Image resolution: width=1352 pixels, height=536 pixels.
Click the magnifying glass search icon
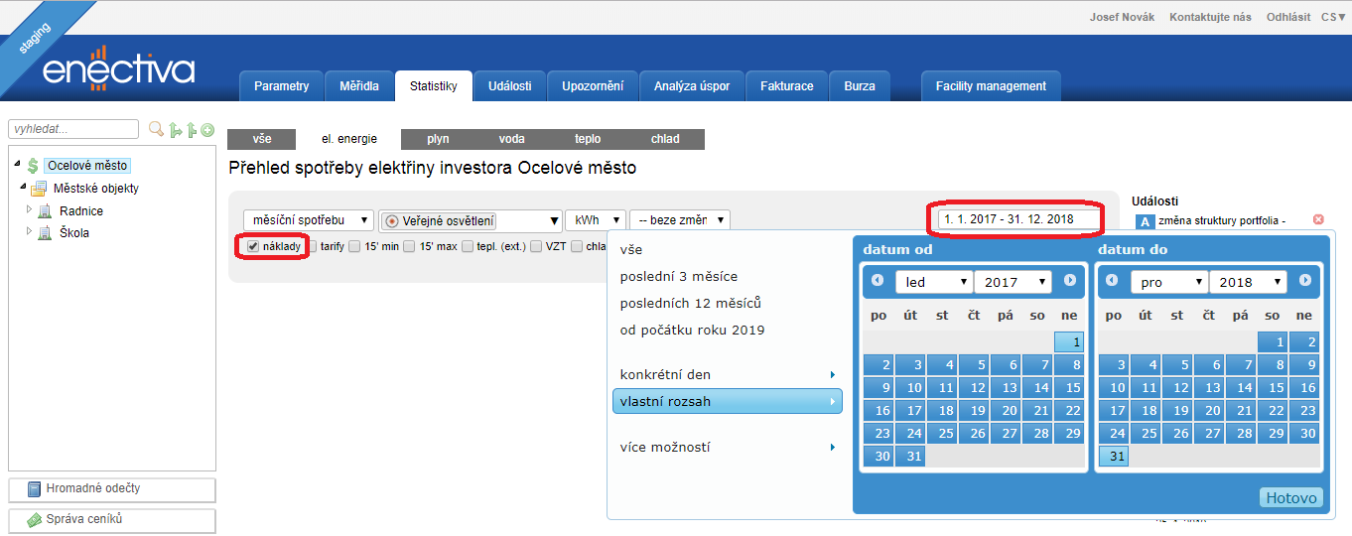click(156, 129)
